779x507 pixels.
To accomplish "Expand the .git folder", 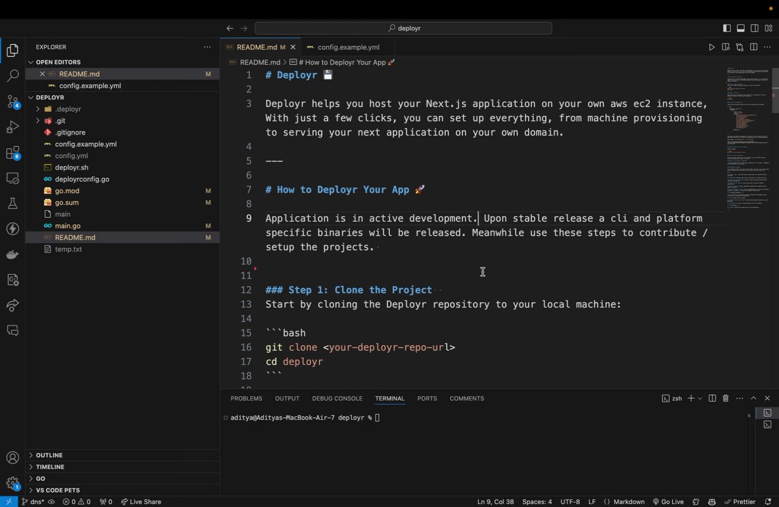I will (38, 121).
